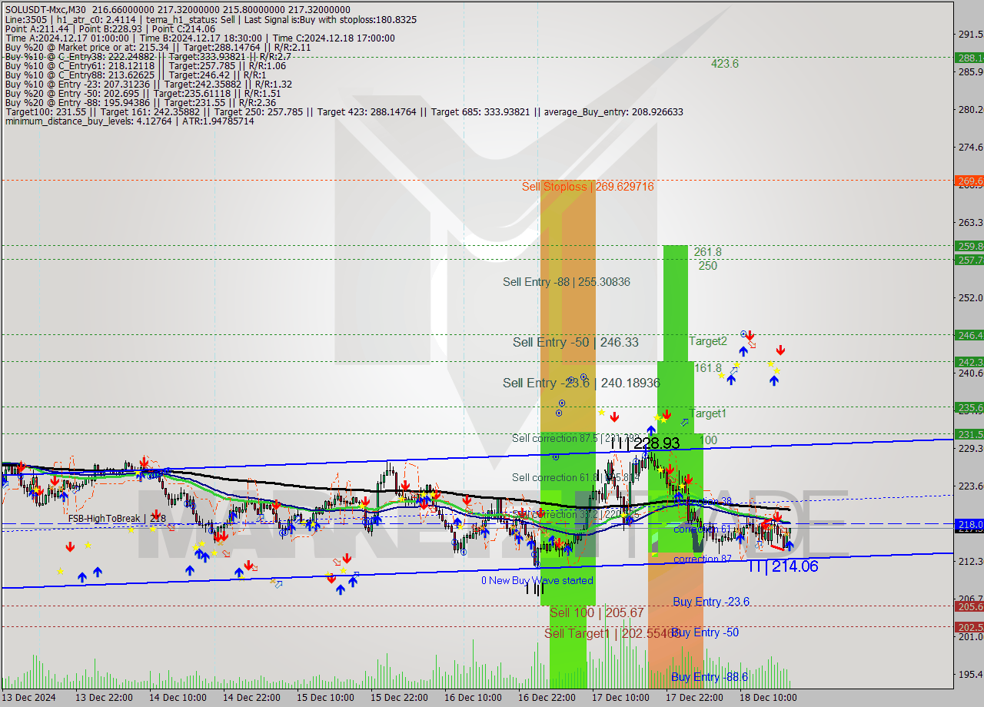The width and height of the screenshot is (984, 707).
Task: Click the 'Sell Entry -50 | 246.33' label
Action: (576, 342)
